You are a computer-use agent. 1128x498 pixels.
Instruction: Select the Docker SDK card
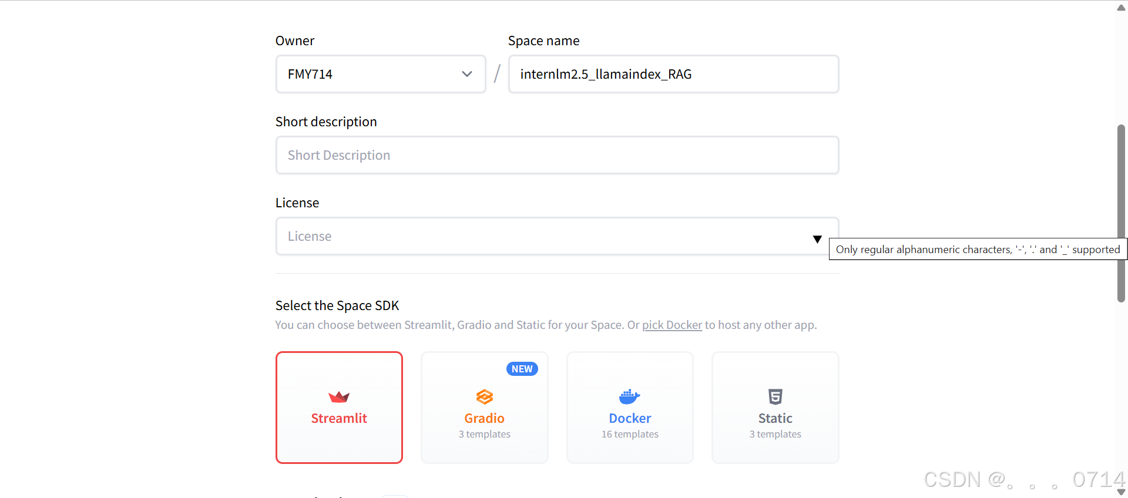[630, 408]
